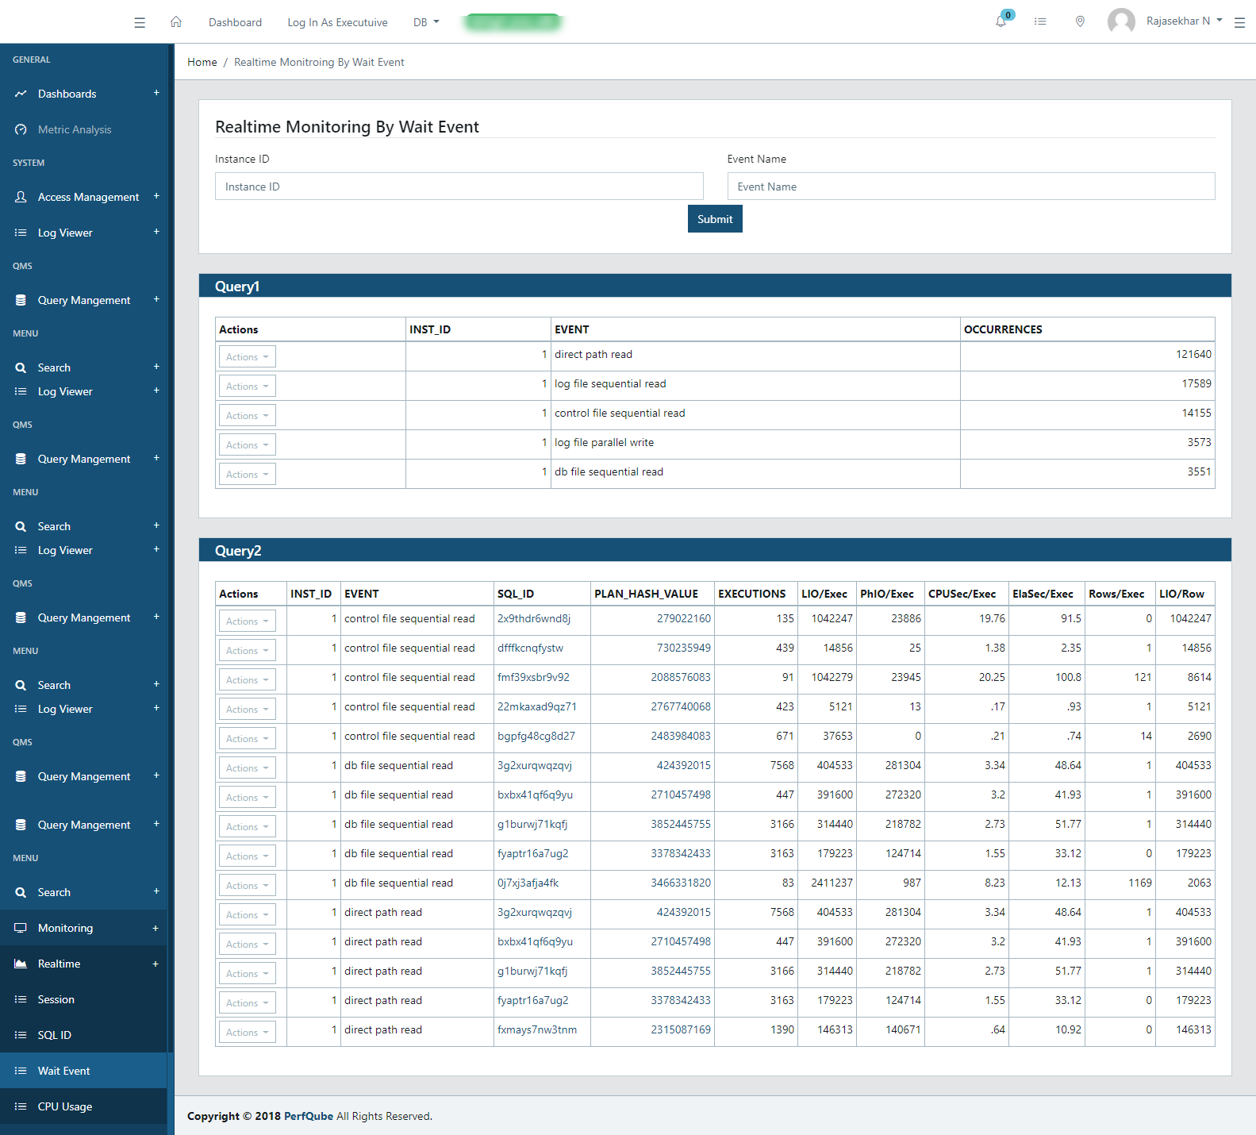Screen dimensions: 1256x1135
Task: Expand the Dashboards sidebar section
Action: (156, 94)
